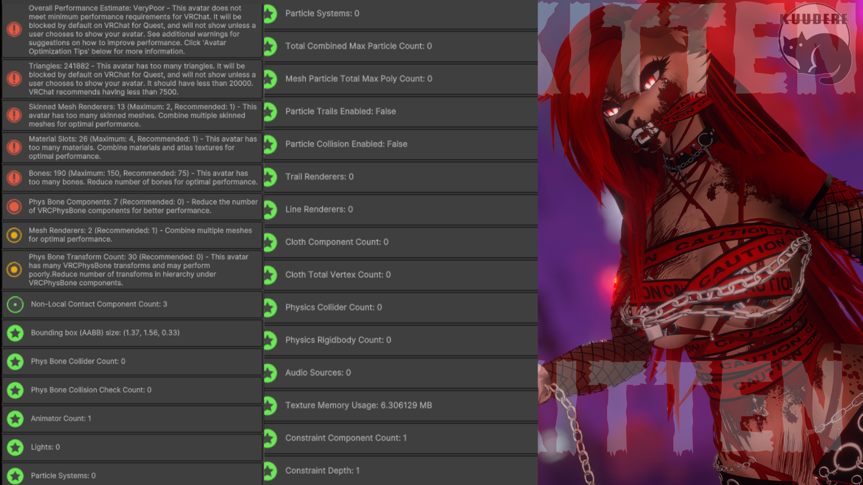Click the green circle icon for Non-Local Contact Count

click(x=15, y=304)
